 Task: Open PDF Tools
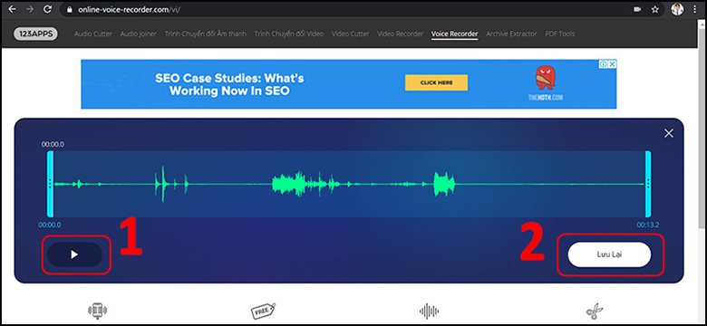point(559,34)
